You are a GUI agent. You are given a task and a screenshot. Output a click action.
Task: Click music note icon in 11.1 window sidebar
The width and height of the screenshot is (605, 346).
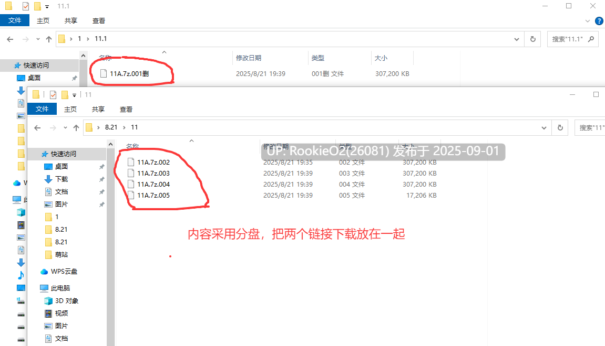click(21, 275)
